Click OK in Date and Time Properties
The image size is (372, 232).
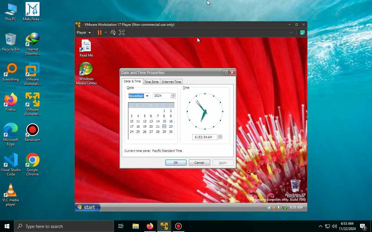[176, 163]
